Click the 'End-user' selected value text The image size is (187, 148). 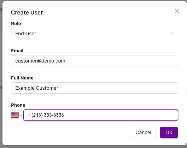pyautogui.click(x=25, y=34)
